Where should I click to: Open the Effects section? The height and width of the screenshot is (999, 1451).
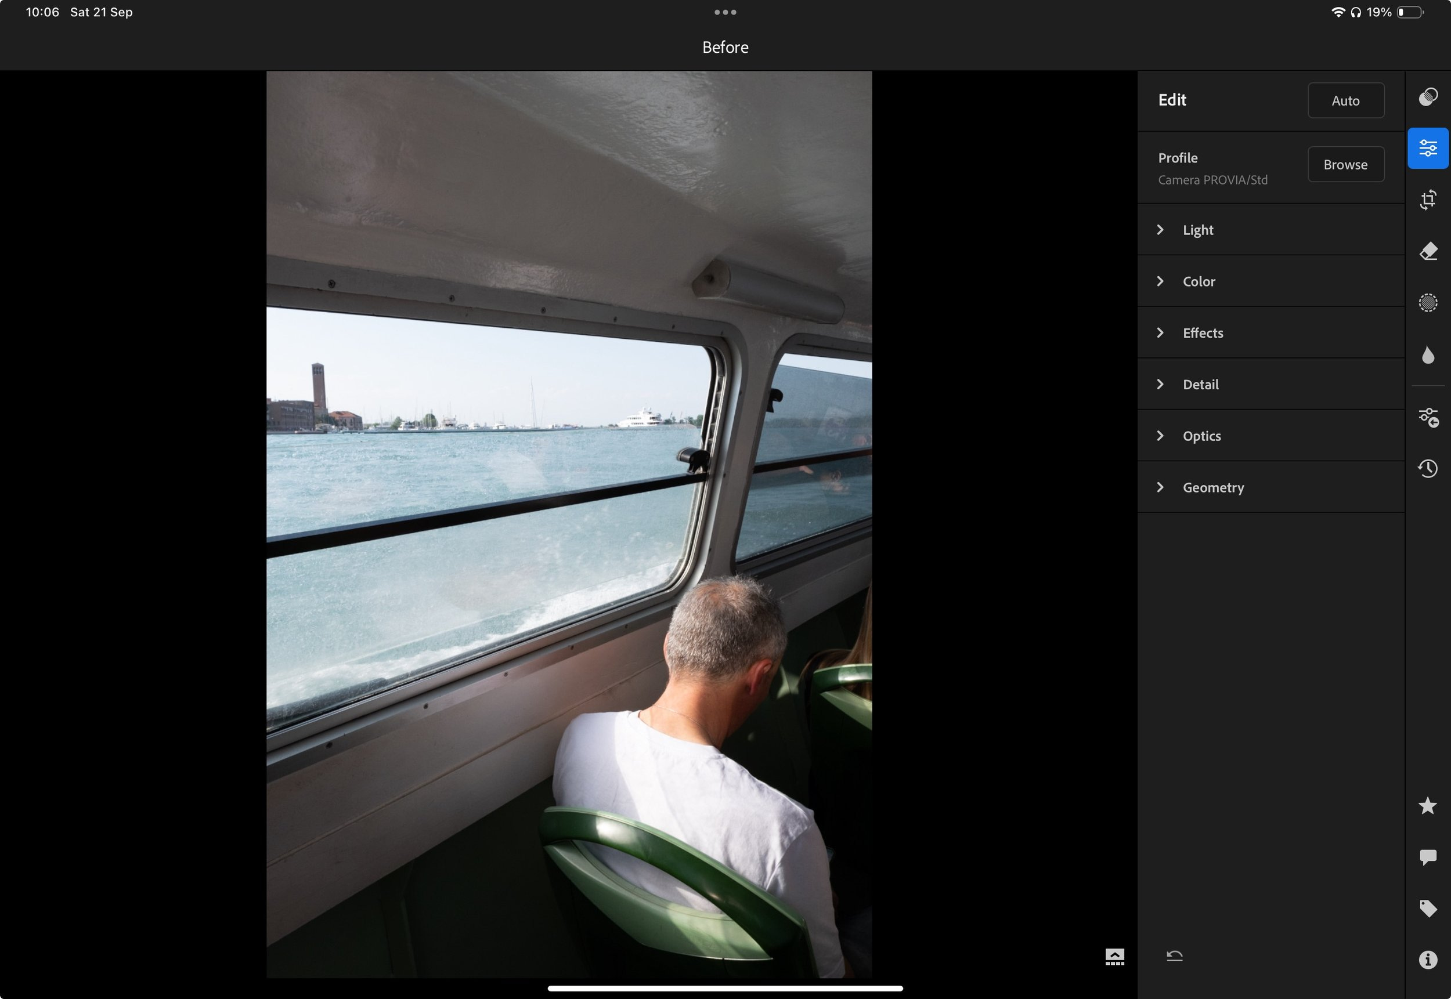[1202, 333]
